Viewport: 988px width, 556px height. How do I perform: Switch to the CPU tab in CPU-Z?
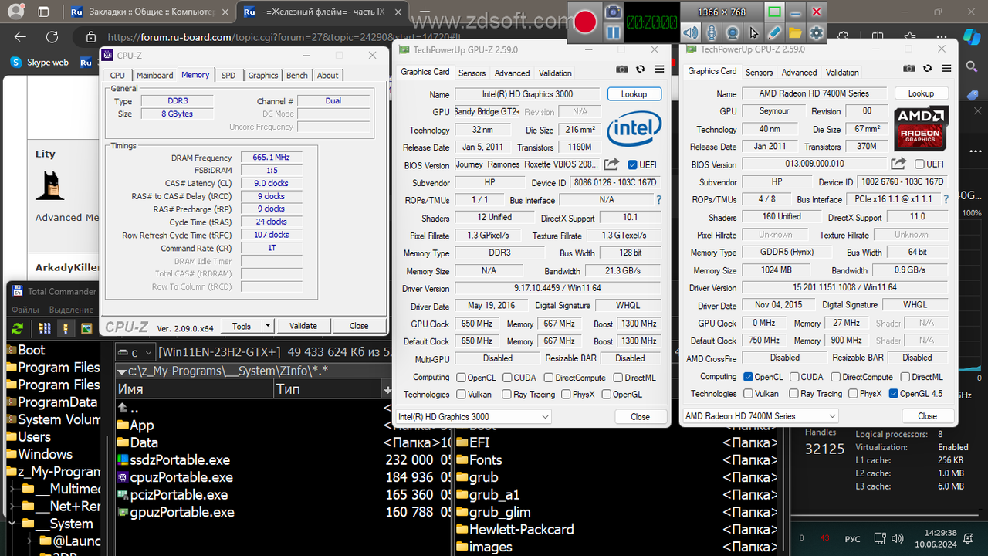point(117,75)
